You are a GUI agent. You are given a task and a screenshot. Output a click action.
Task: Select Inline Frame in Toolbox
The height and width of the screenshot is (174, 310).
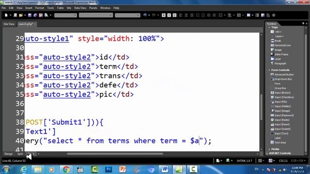point(279,55)
